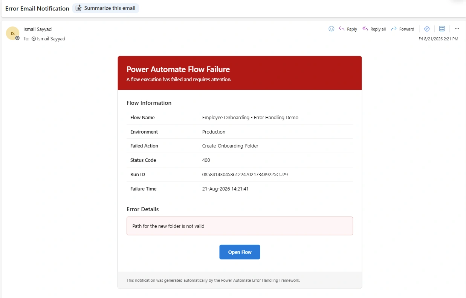Click Employee Onboarding - Error Handling Demo value
Image resolution: width=466 pixels, height=298 pixels.
250,118
